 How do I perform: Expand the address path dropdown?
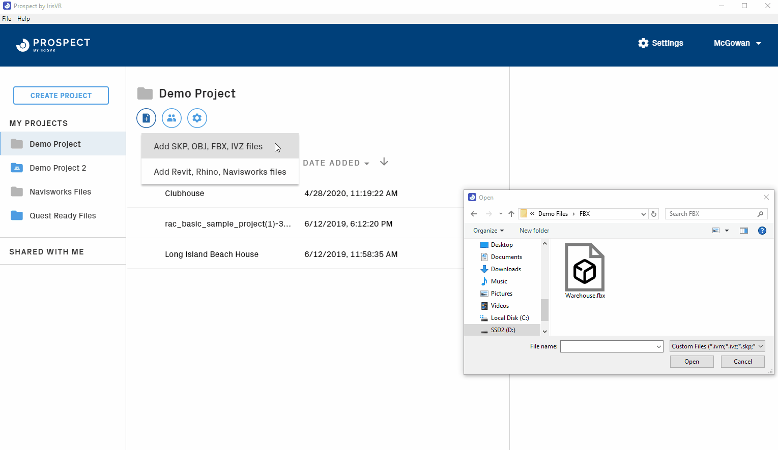(x=644, y=214)
